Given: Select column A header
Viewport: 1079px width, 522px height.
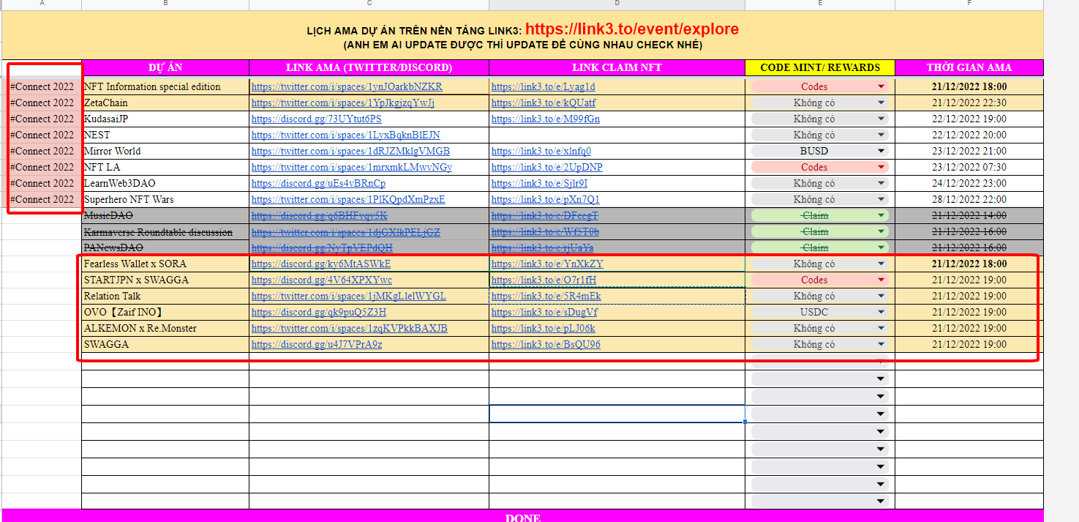Looking at the screenshot, I should pyautogui.click(x=42, y=4).
